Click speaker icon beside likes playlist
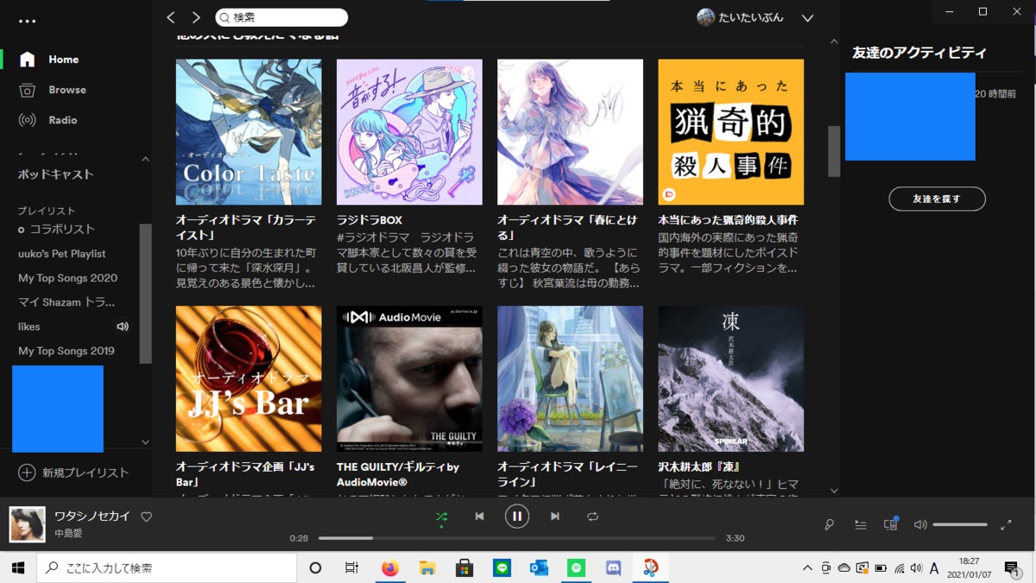The width and height of the screenshot is (1036, 583). tap(123, 326)
